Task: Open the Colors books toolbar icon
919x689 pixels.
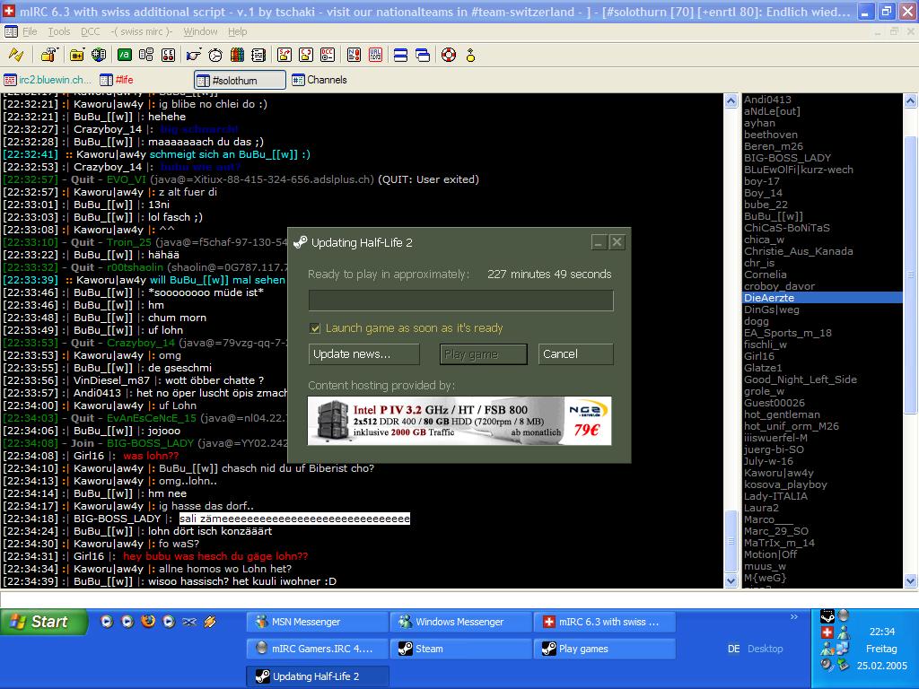Action: click(237, 55)
